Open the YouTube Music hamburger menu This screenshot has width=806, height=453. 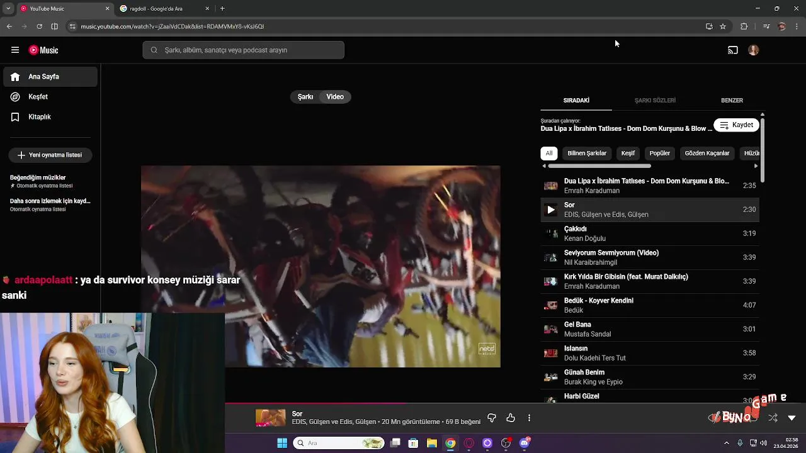click(x=15, y=50)
